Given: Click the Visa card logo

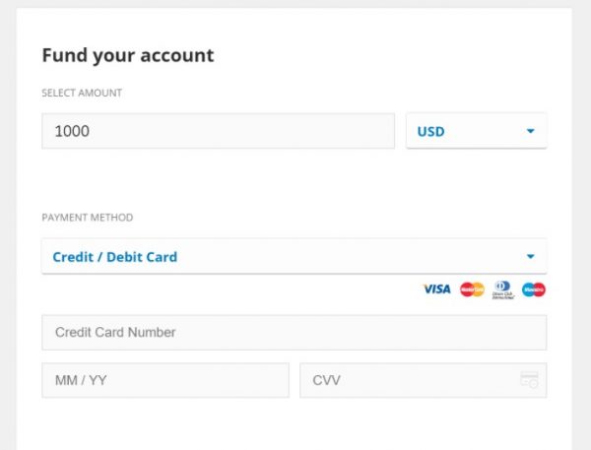Looking at the screenshot, I should 436,289.
